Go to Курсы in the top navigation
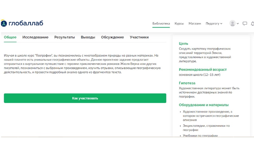 (179, 24)
